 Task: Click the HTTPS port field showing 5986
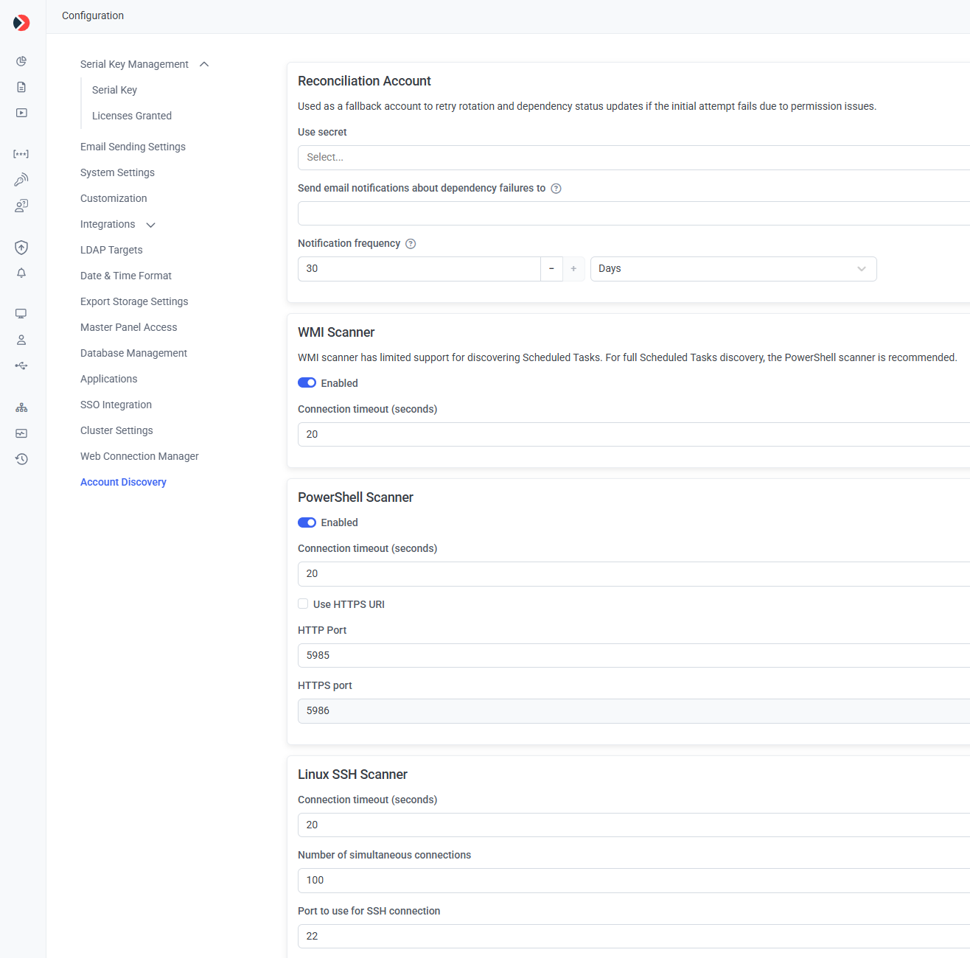pyautogui.click(x=634, y=711)
